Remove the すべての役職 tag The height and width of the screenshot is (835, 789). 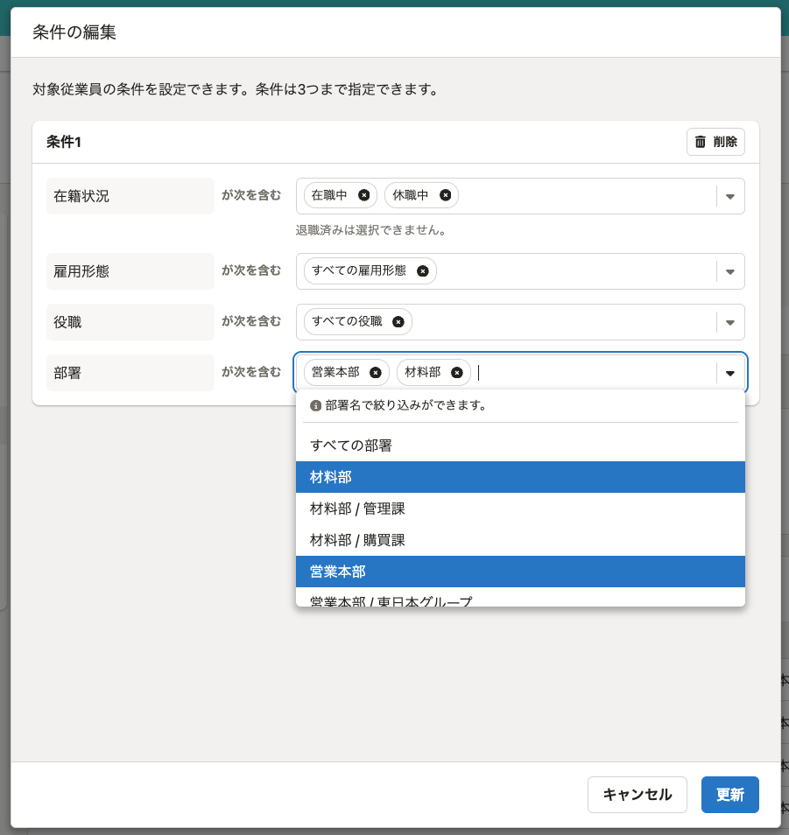tap(398, 322)
